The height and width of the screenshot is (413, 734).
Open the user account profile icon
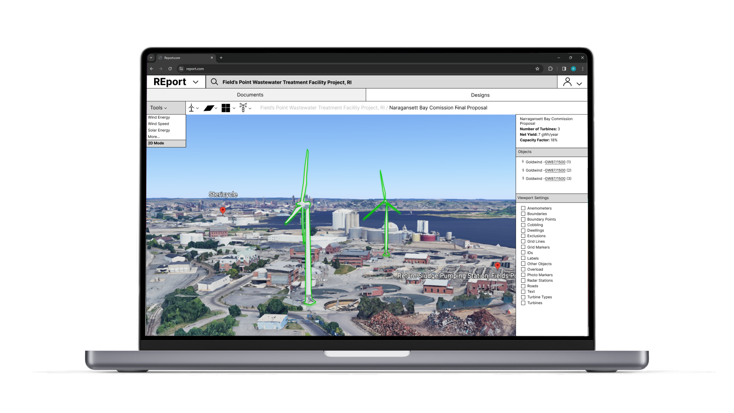pyautogui.click(x=567, y=82)
